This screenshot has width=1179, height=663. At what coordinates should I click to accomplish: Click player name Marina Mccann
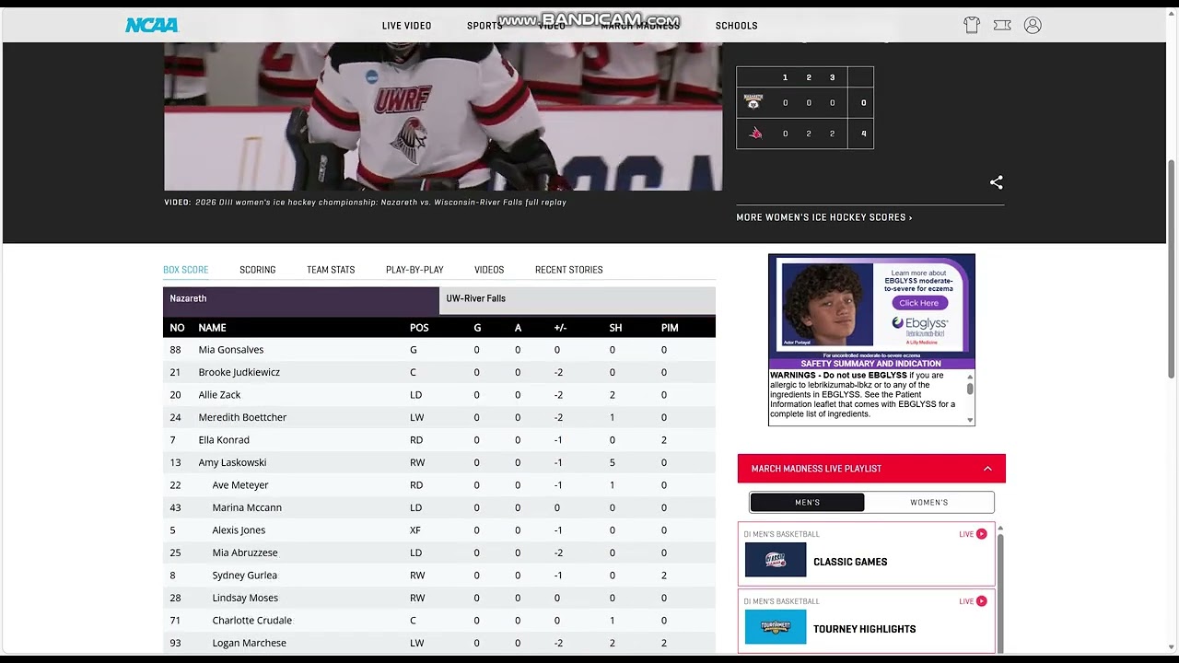coord(247,507)
